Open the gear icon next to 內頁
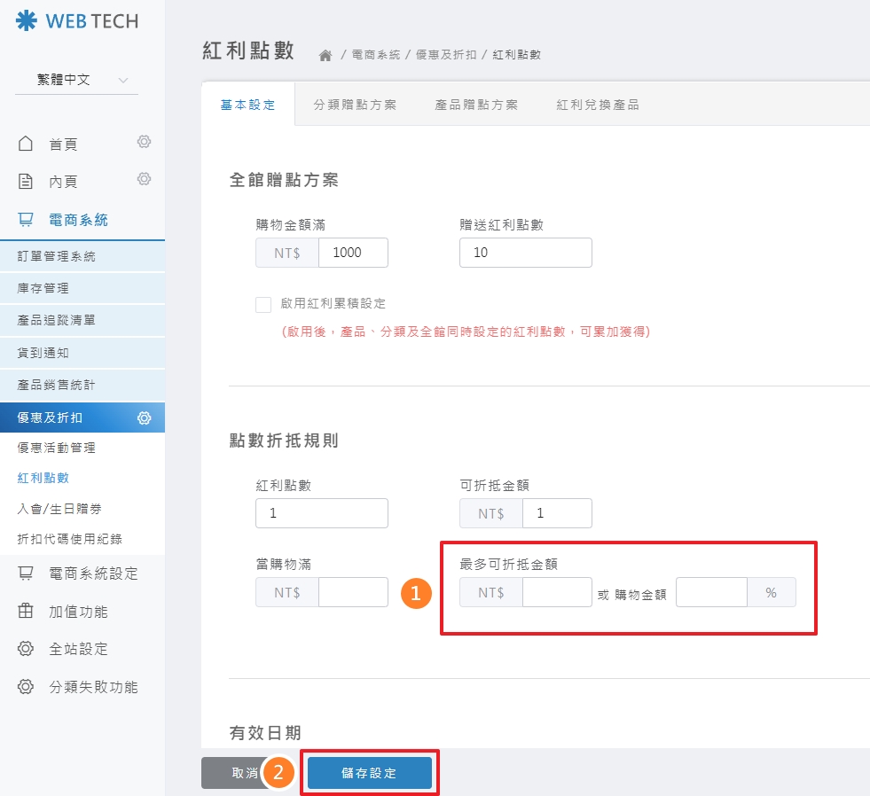870x796 pixels. click(144, 178)
